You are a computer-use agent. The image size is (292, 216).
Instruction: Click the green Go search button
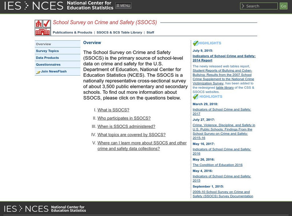click(x=284, y=6)
